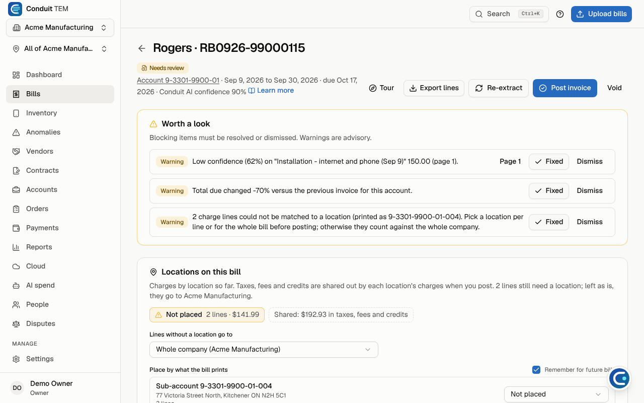This screenshot has width=644, height=403.
Task: Open the Acme Manufacturing organization switcher
Action: tap(60, 28)
